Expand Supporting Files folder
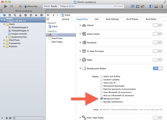Viewport: 167px width, 120px height. point(7,37)
